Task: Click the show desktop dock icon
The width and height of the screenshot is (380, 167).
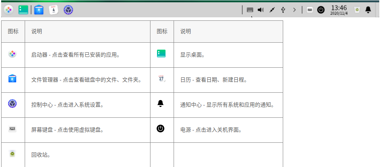Action: coord(23,10)
